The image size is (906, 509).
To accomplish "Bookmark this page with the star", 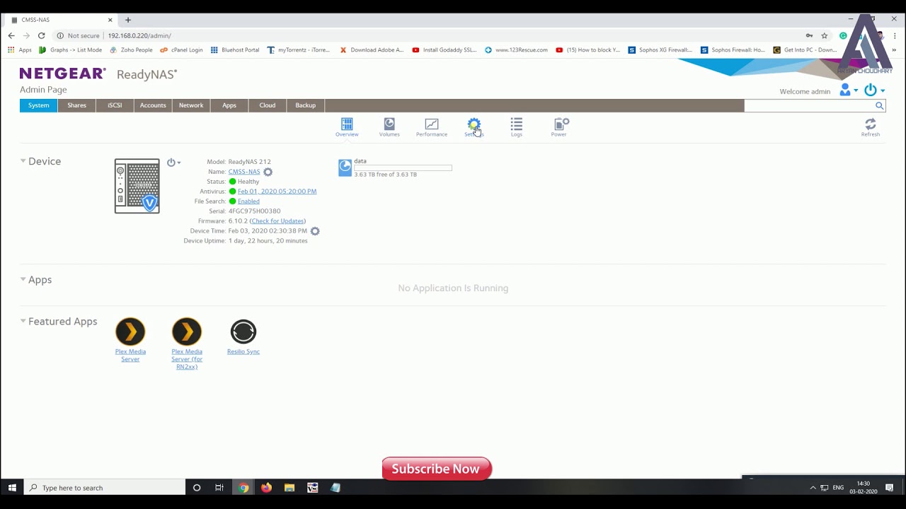I will (825, 35).
